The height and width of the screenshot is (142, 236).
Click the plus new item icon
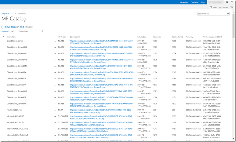(3, 27)
